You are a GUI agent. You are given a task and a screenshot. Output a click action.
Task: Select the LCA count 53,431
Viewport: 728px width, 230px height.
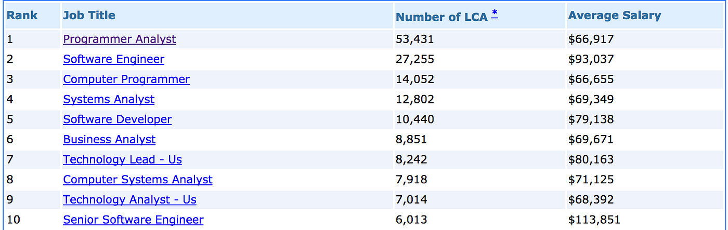[415, 39]
